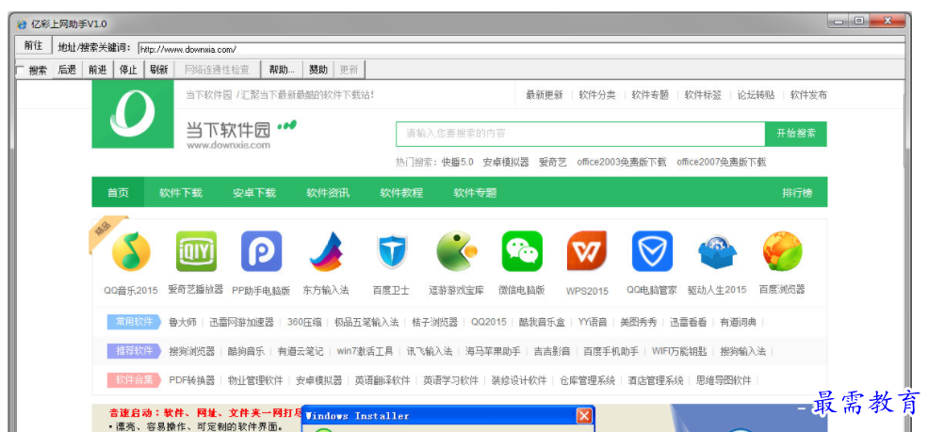
Task: Open top-right 软件专题 link
Action: point(650,94)
